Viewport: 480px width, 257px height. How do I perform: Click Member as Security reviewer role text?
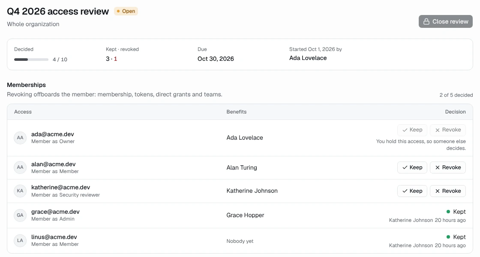coord(66,195)
